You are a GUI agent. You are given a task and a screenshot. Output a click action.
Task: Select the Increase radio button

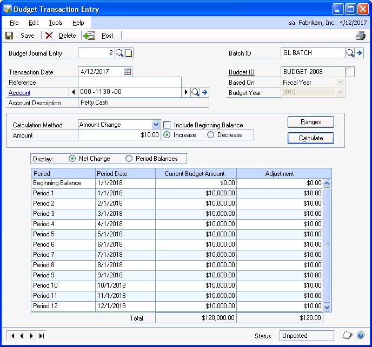coord(167,135)
